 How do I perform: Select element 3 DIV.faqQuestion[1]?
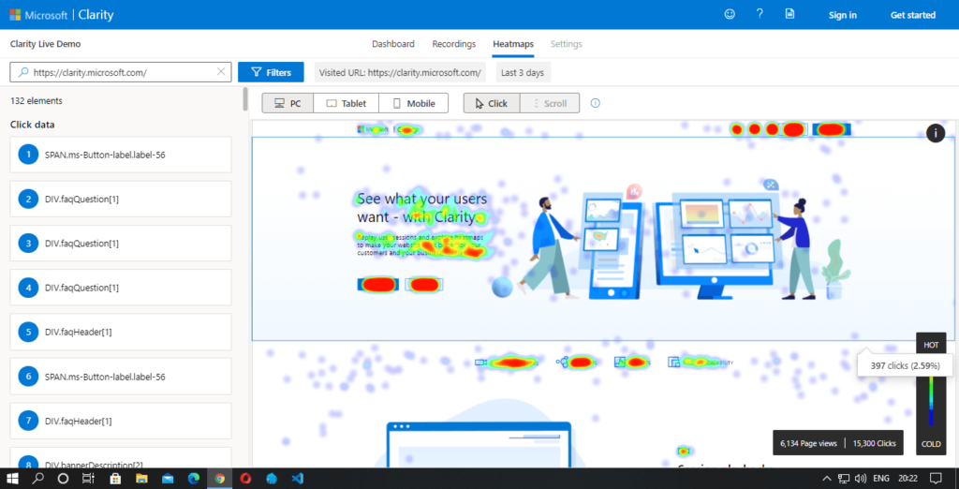121,243
